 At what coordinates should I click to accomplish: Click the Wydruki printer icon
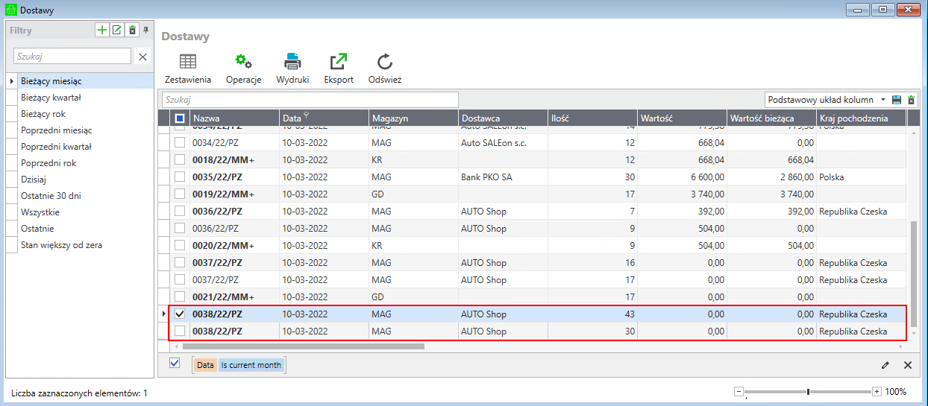pyautogui.click(x=292, y=63)
